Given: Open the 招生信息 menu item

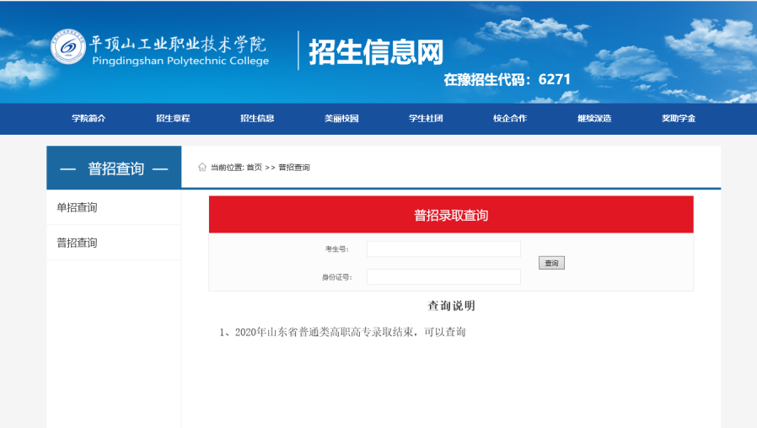Looking at the screenshot, I should pyautogui.click(x=257, y=118).
